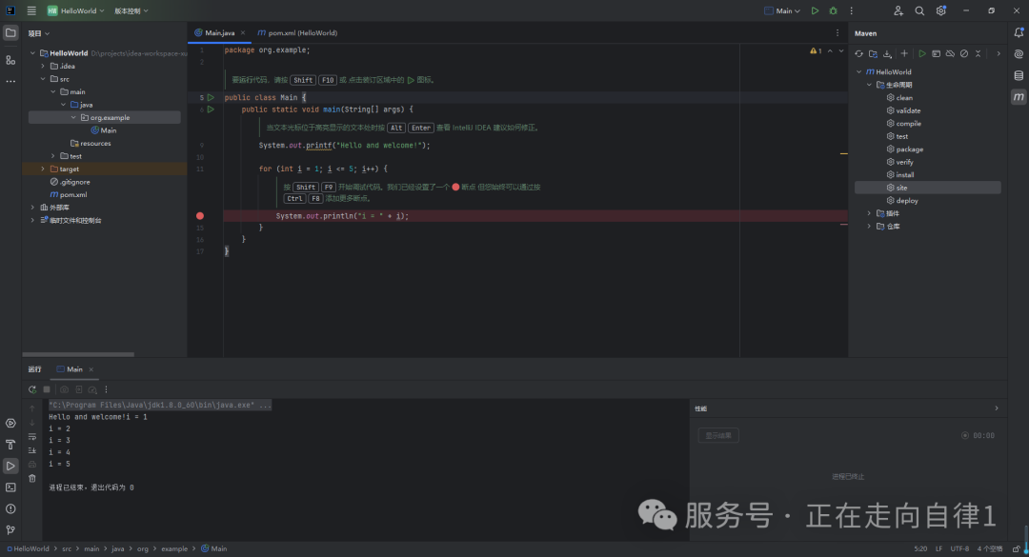The image size is (1029, 557).
Task: Start debugging with the bug icon
Action: click(x=834, y=10)
